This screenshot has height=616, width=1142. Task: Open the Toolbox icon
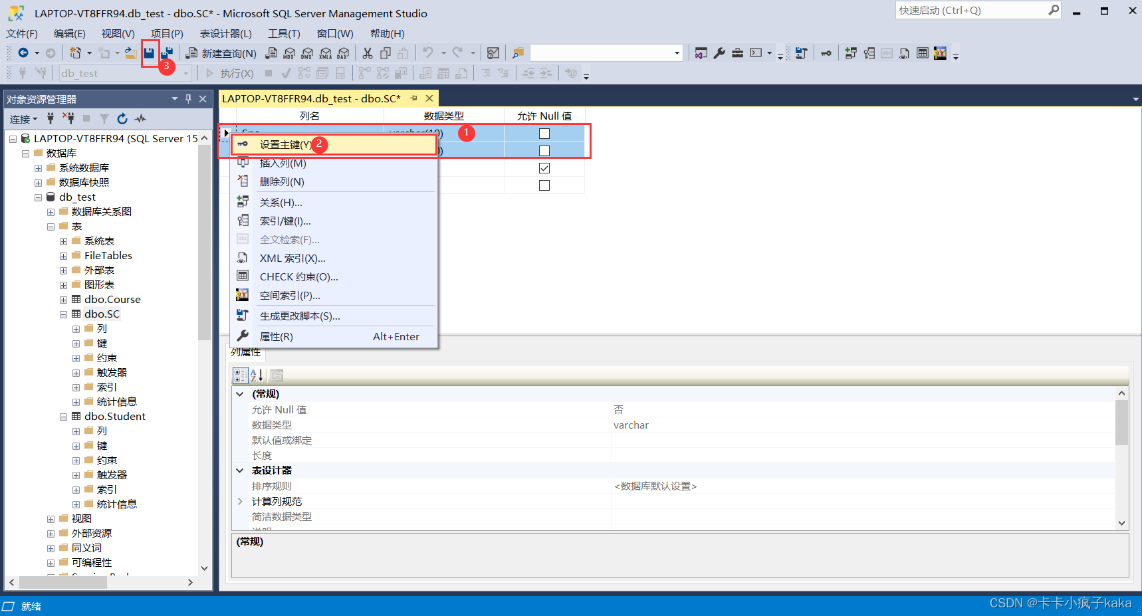pyautogui.click(x=737, y=53)
